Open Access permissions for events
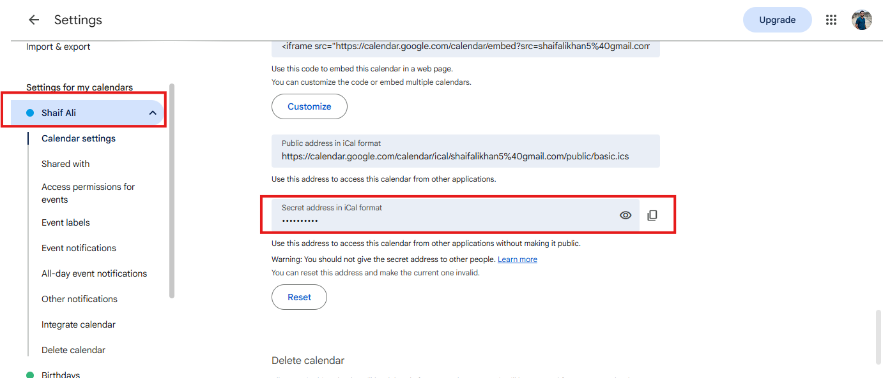 point(88,193)
